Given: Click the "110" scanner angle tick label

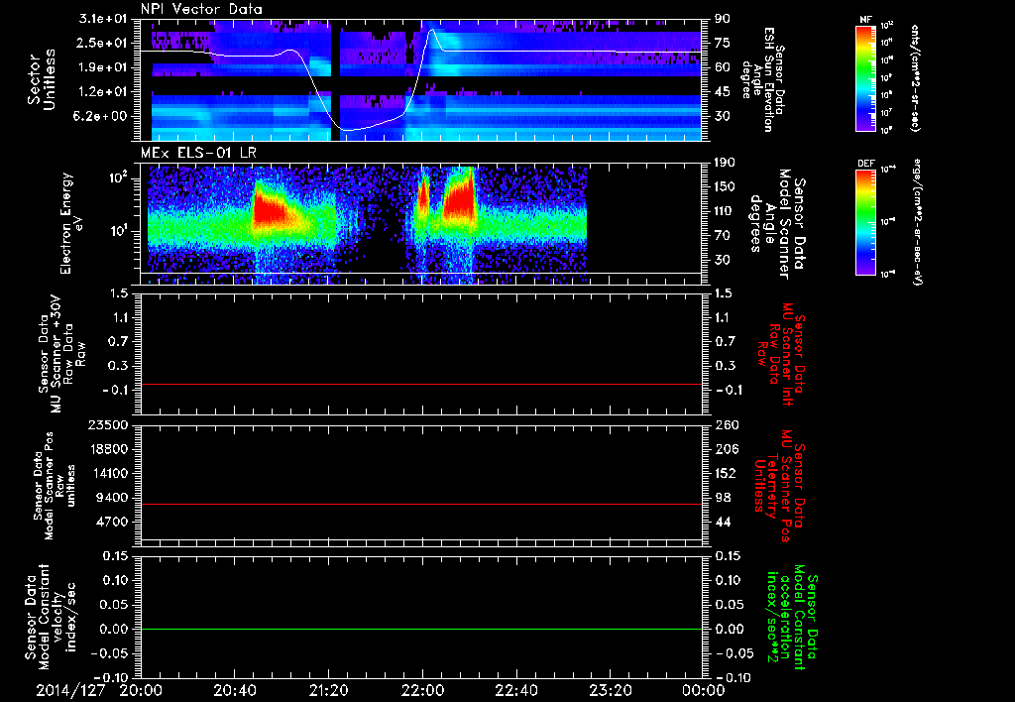Looking at the screenshot, I should [725, 211].
